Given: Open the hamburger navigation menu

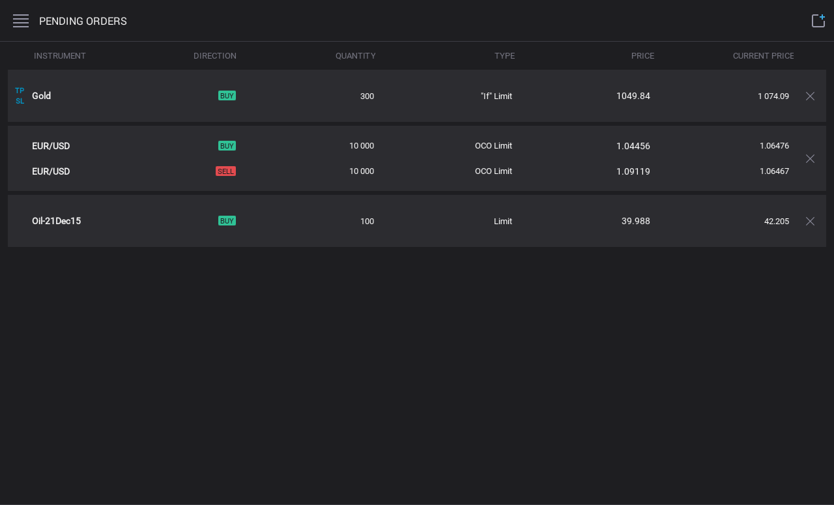Looking at the screenshot, I should tap(21, 21).
